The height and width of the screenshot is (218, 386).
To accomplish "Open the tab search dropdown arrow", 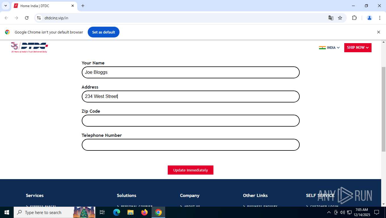I will [x=5, y=6].
